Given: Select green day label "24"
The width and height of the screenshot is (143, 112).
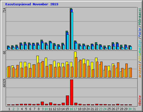Looking at the screenshot, I should coord(105,109).
